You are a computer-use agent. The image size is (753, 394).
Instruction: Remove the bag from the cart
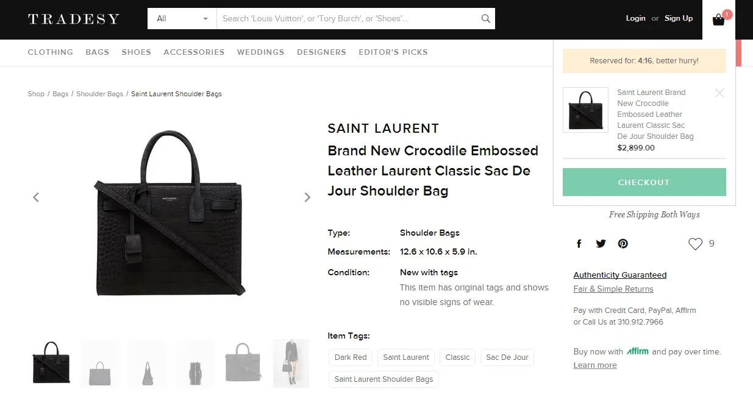tap(719, 93)
